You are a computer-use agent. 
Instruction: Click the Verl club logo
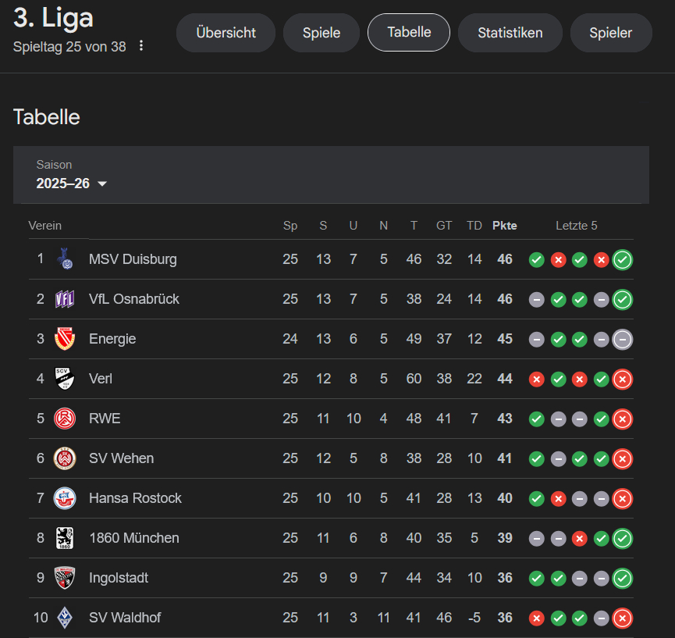64,379
